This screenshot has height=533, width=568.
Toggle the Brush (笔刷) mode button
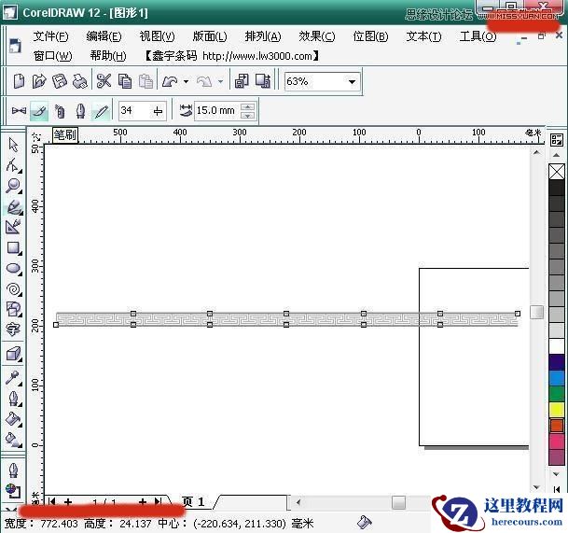(39, 110)
